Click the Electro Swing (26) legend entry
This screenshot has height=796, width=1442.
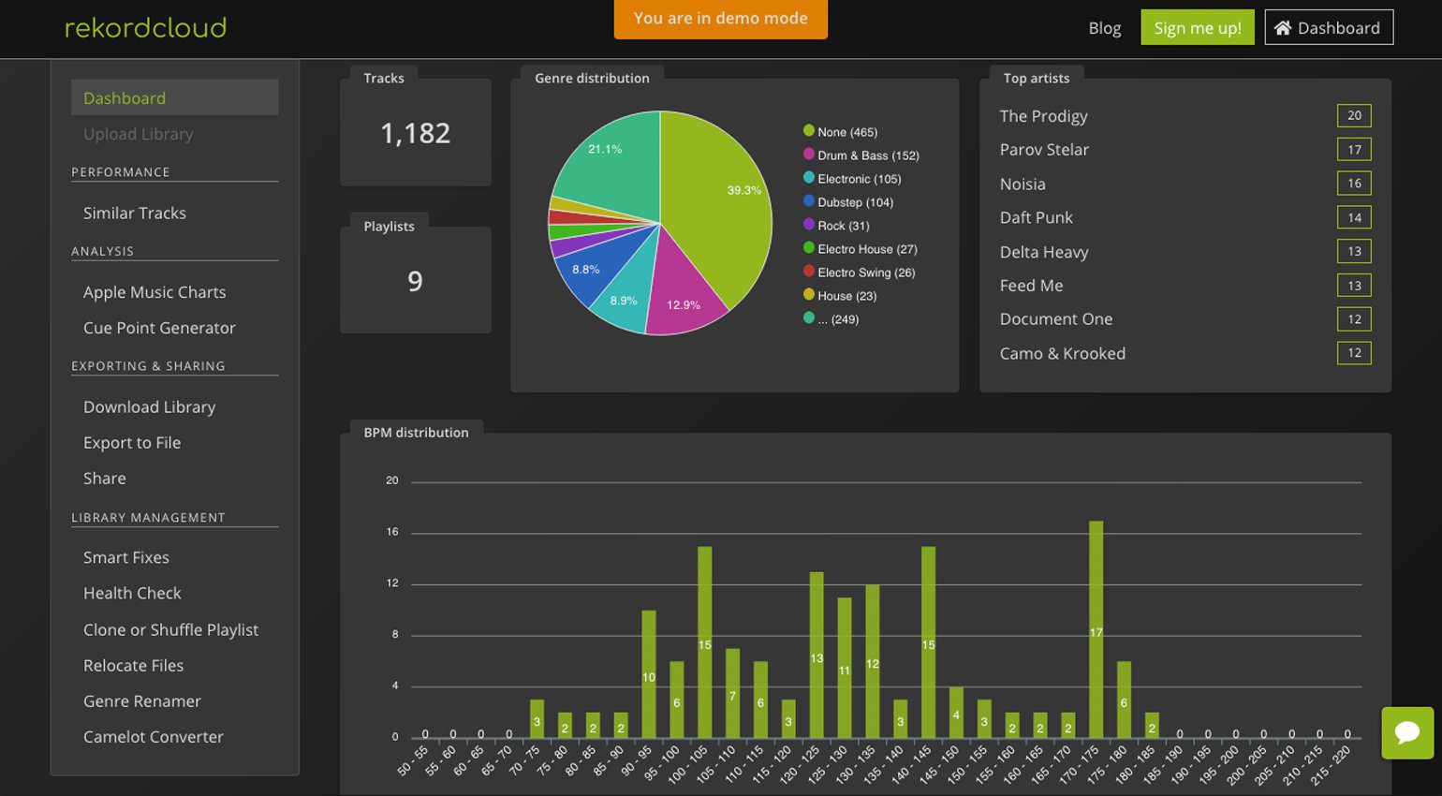tap(860, 272)
